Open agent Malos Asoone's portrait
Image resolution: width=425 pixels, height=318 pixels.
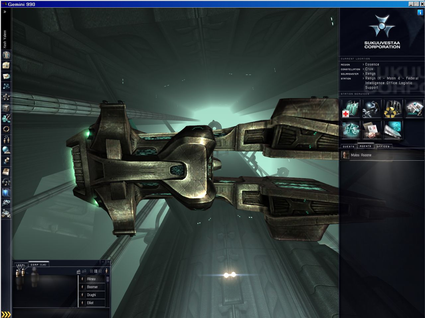coord(346,155)
